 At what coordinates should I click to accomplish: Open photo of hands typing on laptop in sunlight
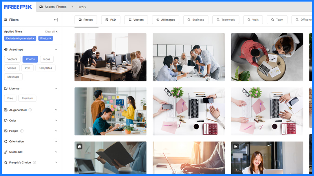189,158
